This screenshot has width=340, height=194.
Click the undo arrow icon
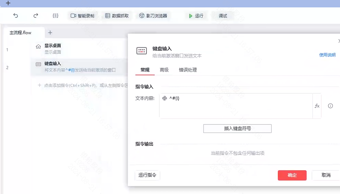[16, 16]
